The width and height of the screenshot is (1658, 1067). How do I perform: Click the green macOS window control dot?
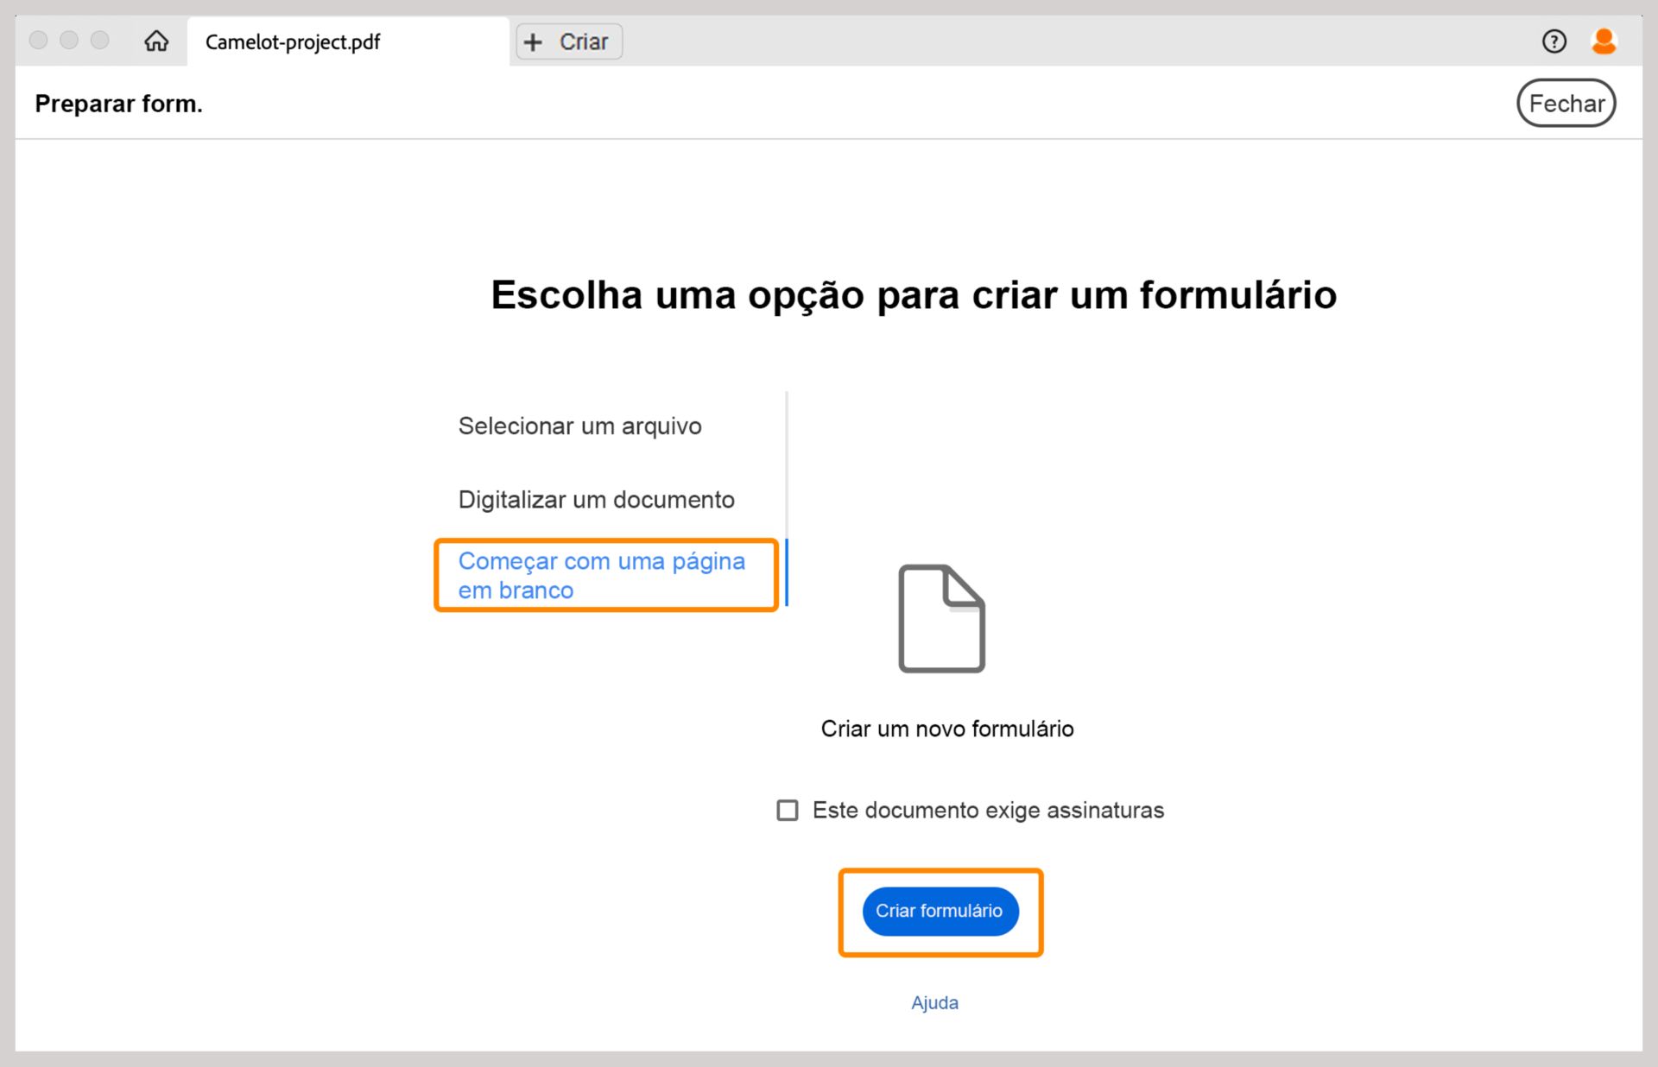[100, 40]
